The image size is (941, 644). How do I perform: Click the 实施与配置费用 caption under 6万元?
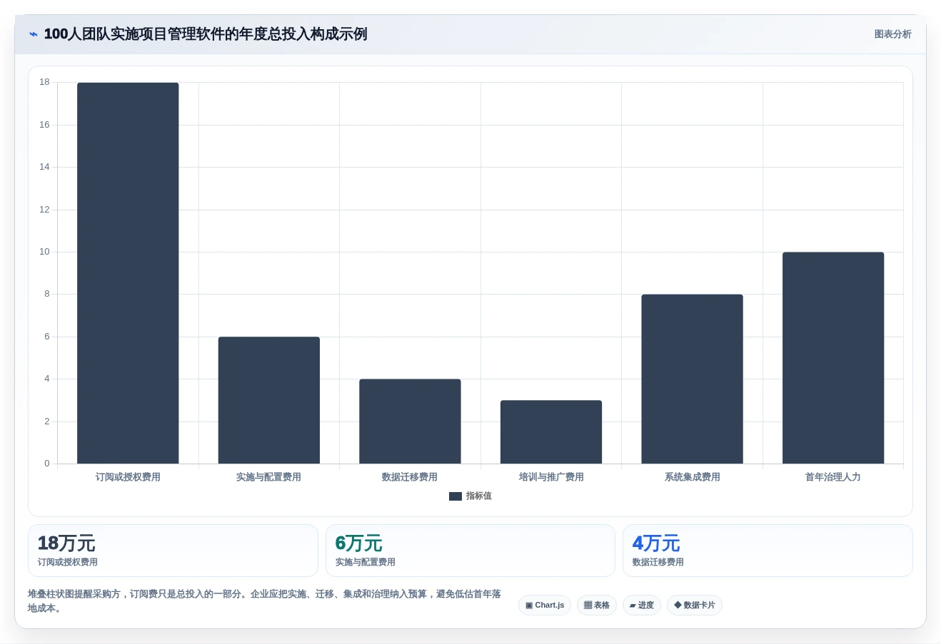(366, 562)
